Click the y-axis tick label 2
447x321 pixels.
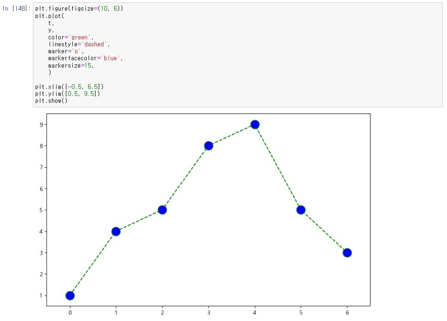pyautogui.click(x=42, y=274)
